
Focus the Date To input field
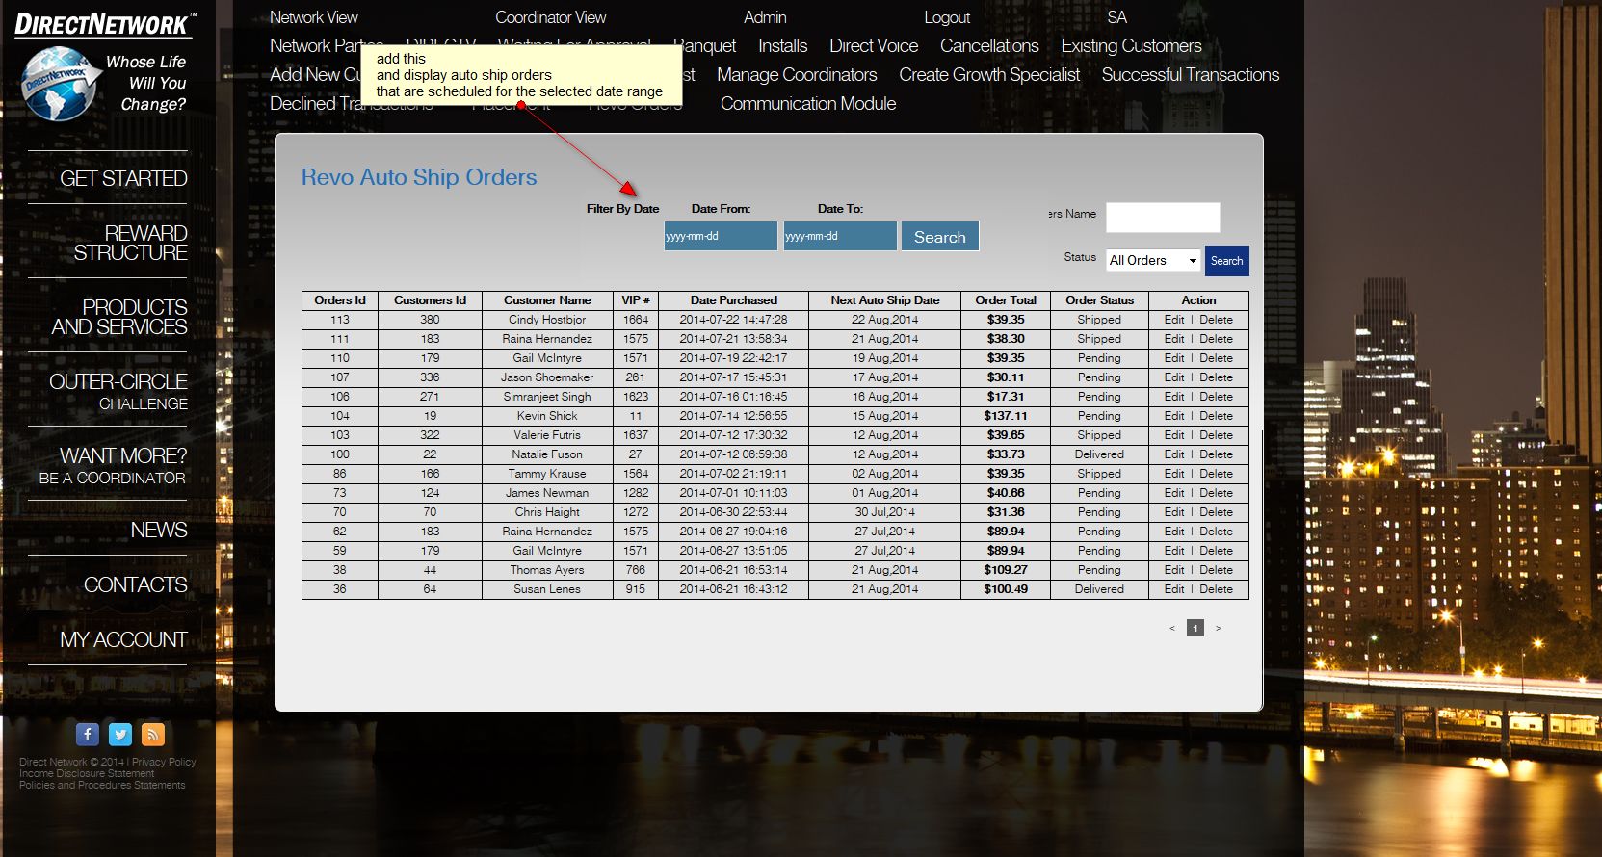click(840, 236)
